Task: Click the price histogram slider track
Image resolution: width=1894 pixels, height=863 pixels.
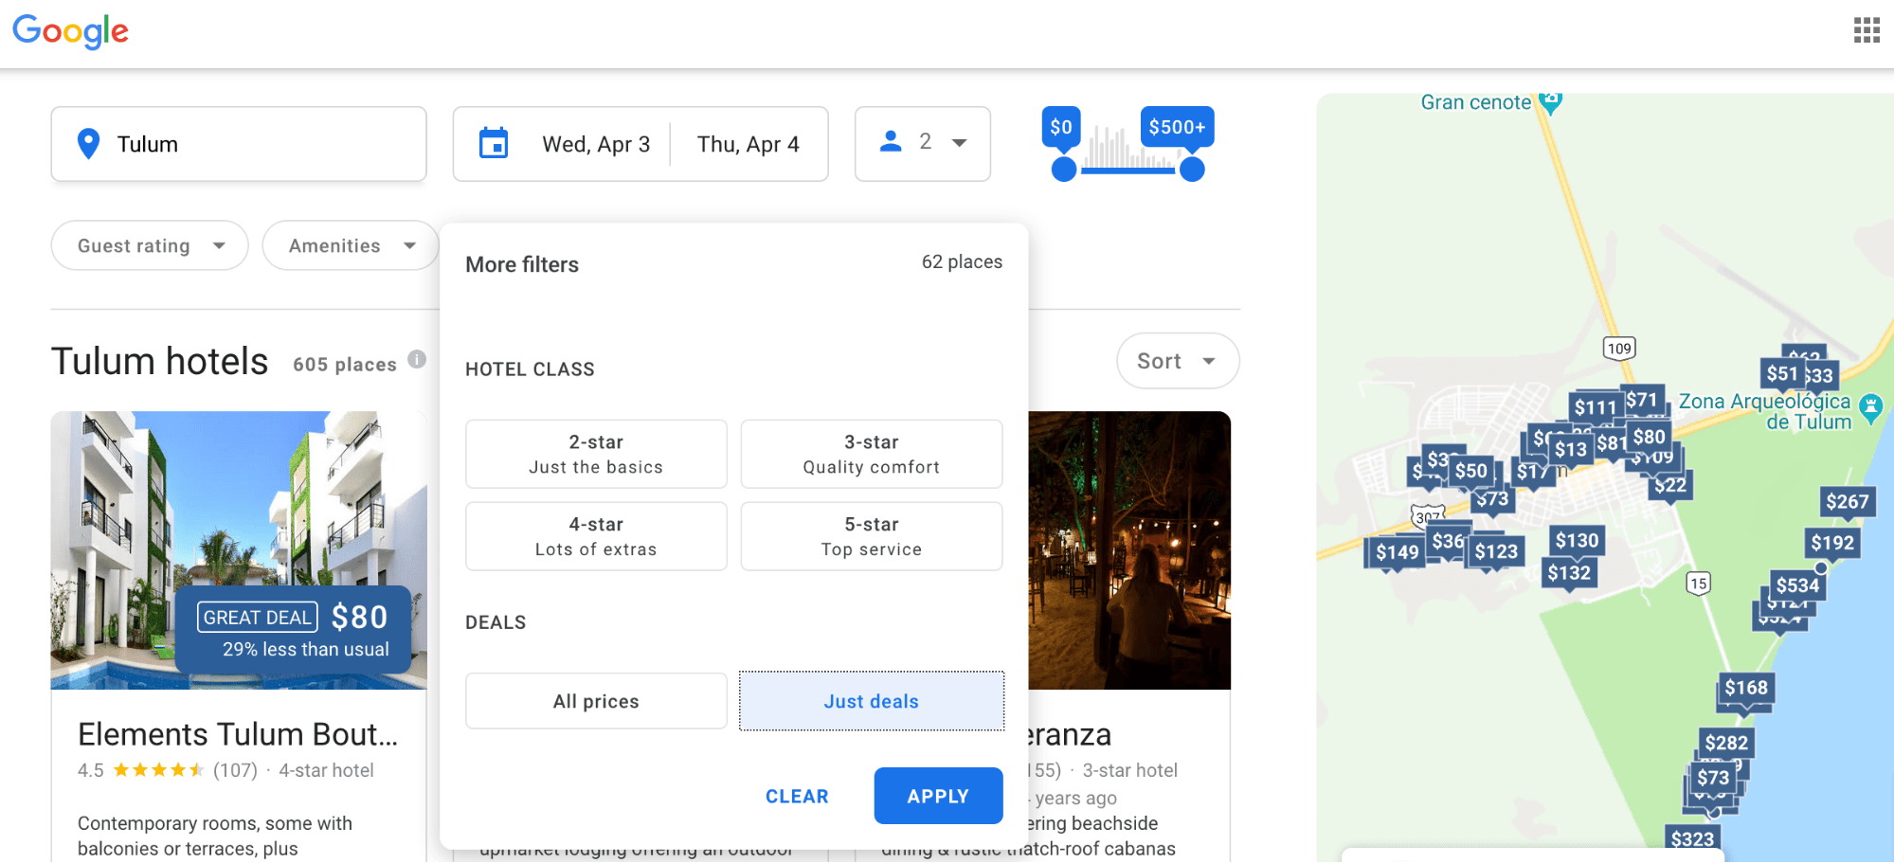Action: pyautogui.click(x=1127, y=171)
